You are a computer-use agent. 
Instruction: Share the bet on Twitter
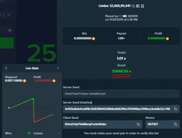[142, 6]
